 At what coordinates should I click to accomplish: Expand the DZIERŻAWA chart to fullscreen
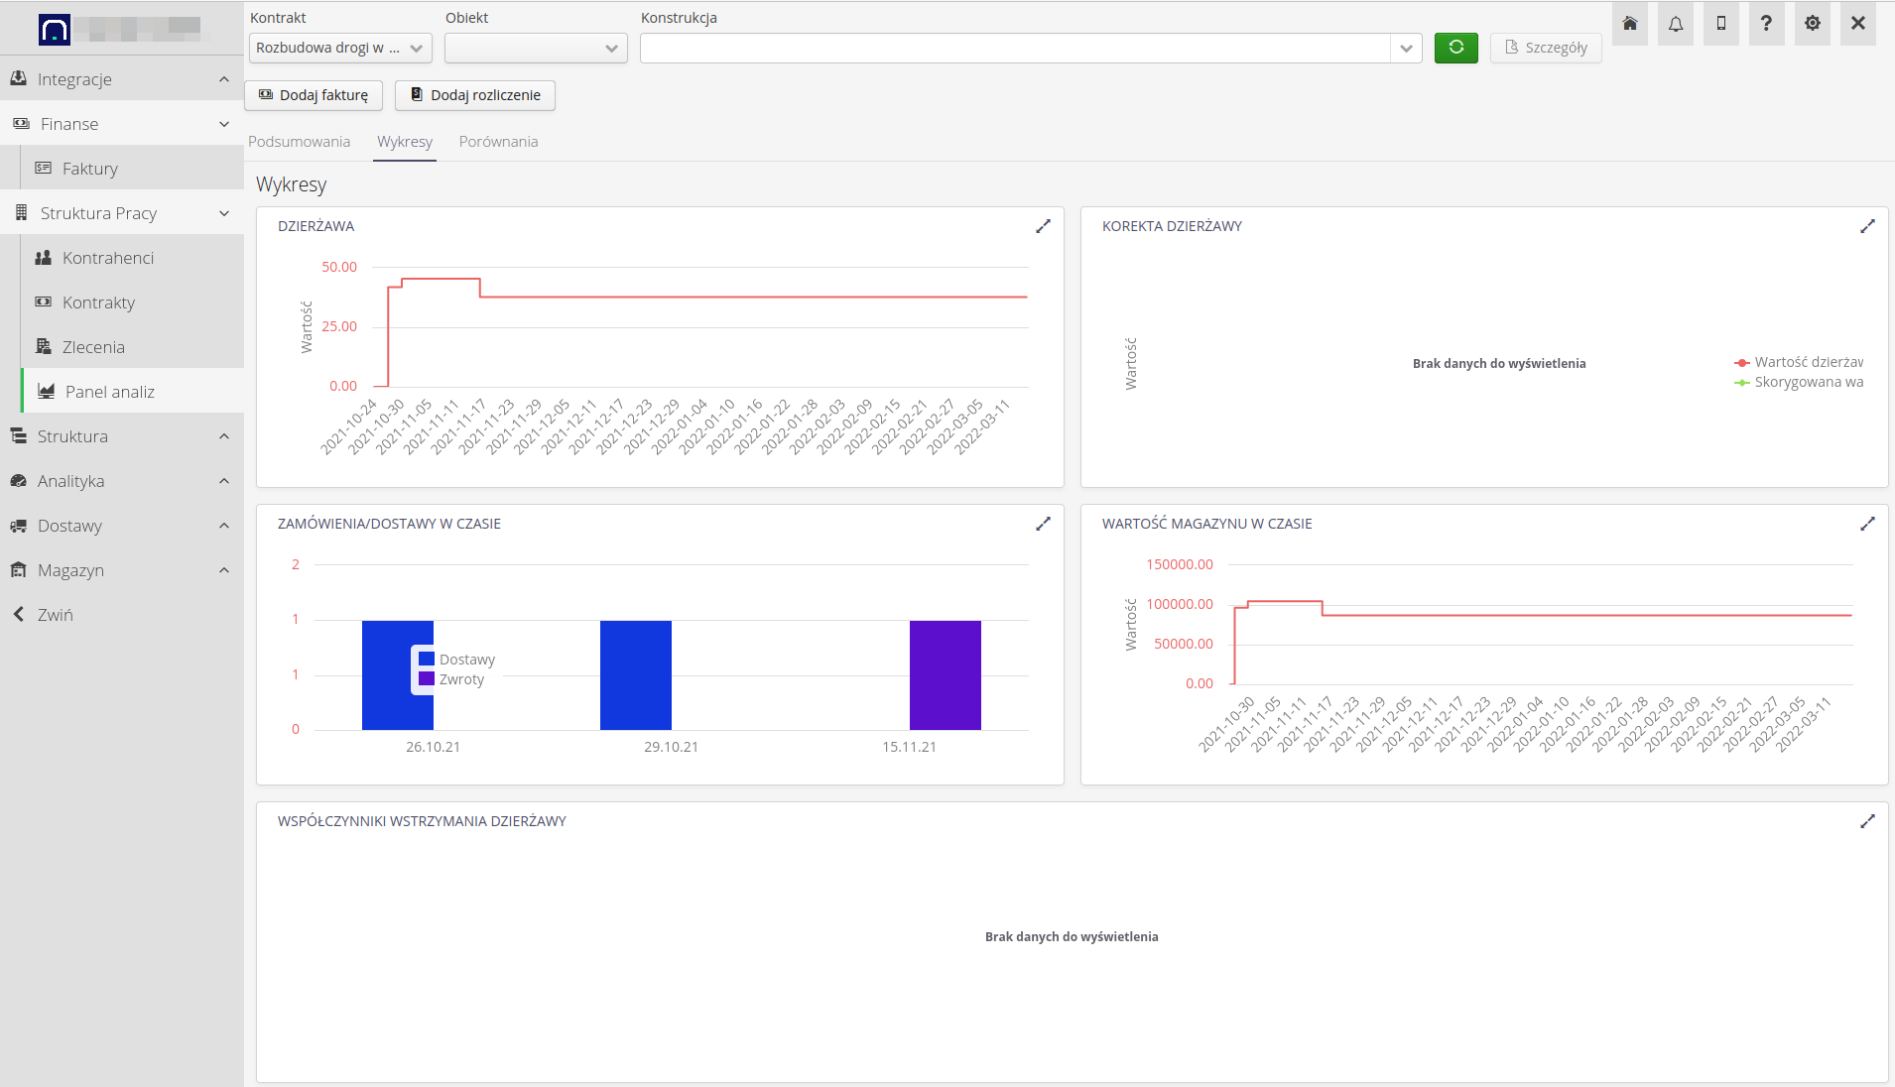(x=1043, y=226)
